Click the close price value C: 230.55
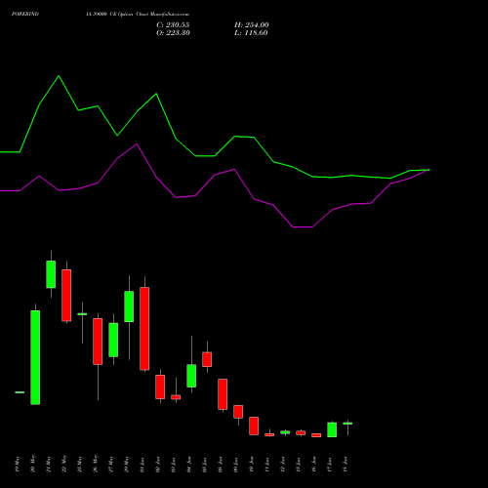The image size is (488, 488). point(173,25)
